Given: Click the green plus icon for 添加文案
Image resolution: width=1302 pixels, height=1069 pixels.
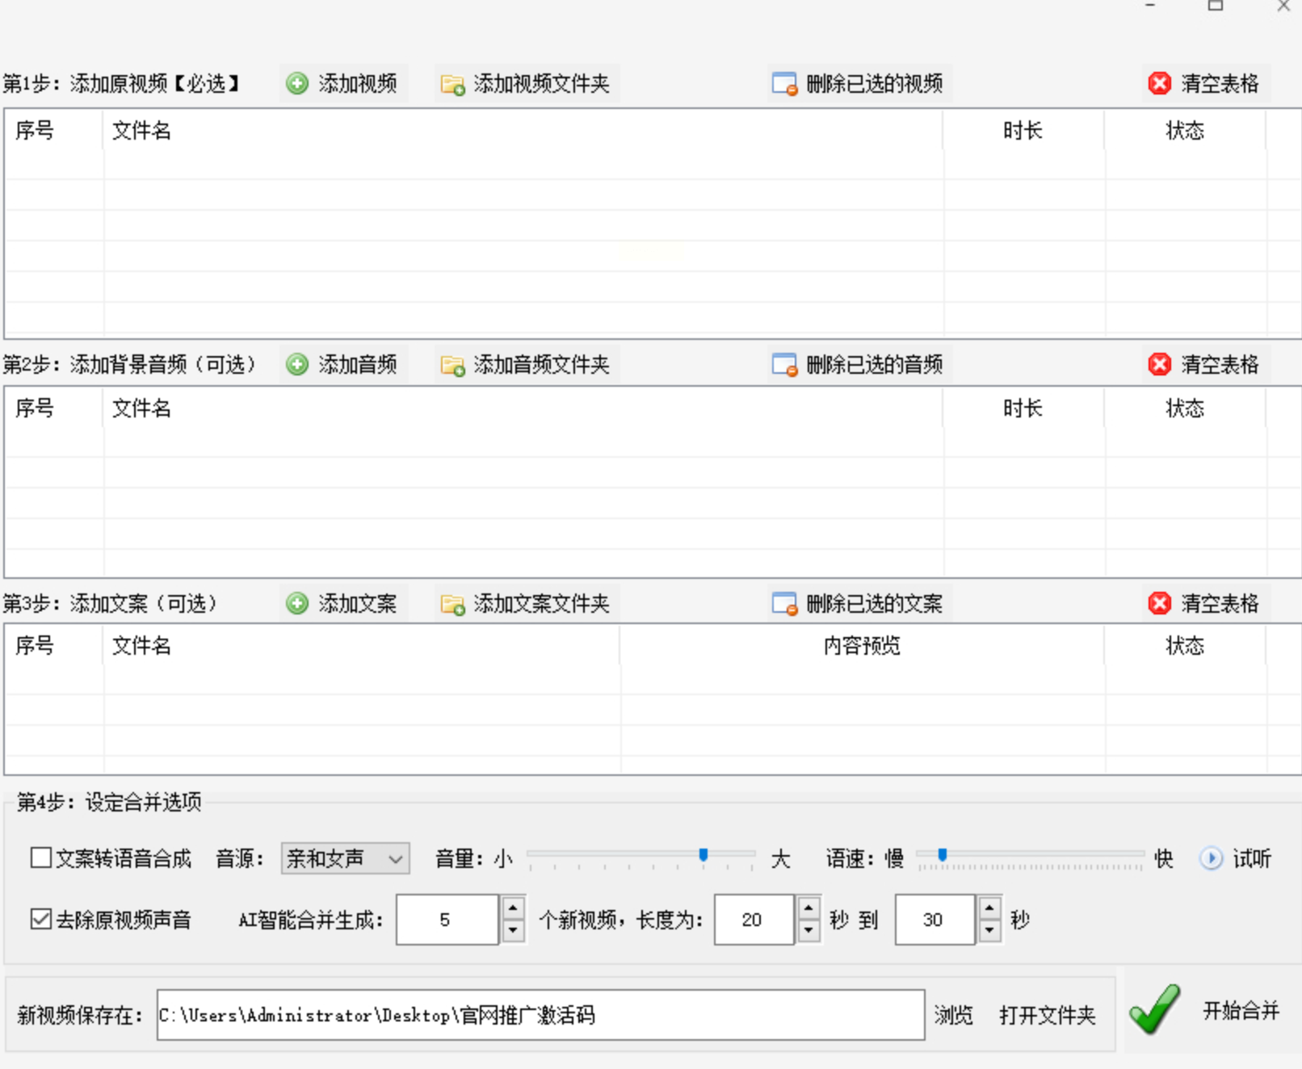Looking at the screenshot, I should 297,603.
